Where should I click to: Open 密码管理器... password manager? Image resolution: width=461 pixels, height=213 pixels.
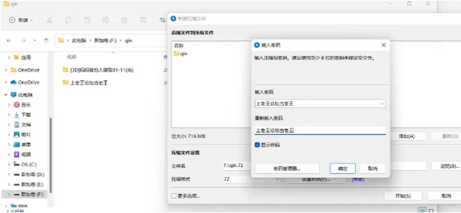pyautogui.click(x=287, y=169)
